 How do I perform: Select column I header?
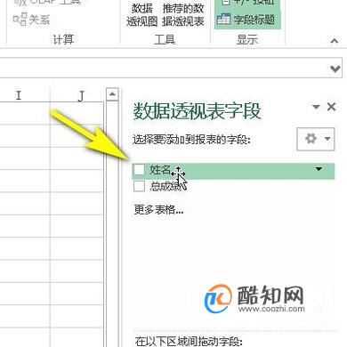coord(19,95)
